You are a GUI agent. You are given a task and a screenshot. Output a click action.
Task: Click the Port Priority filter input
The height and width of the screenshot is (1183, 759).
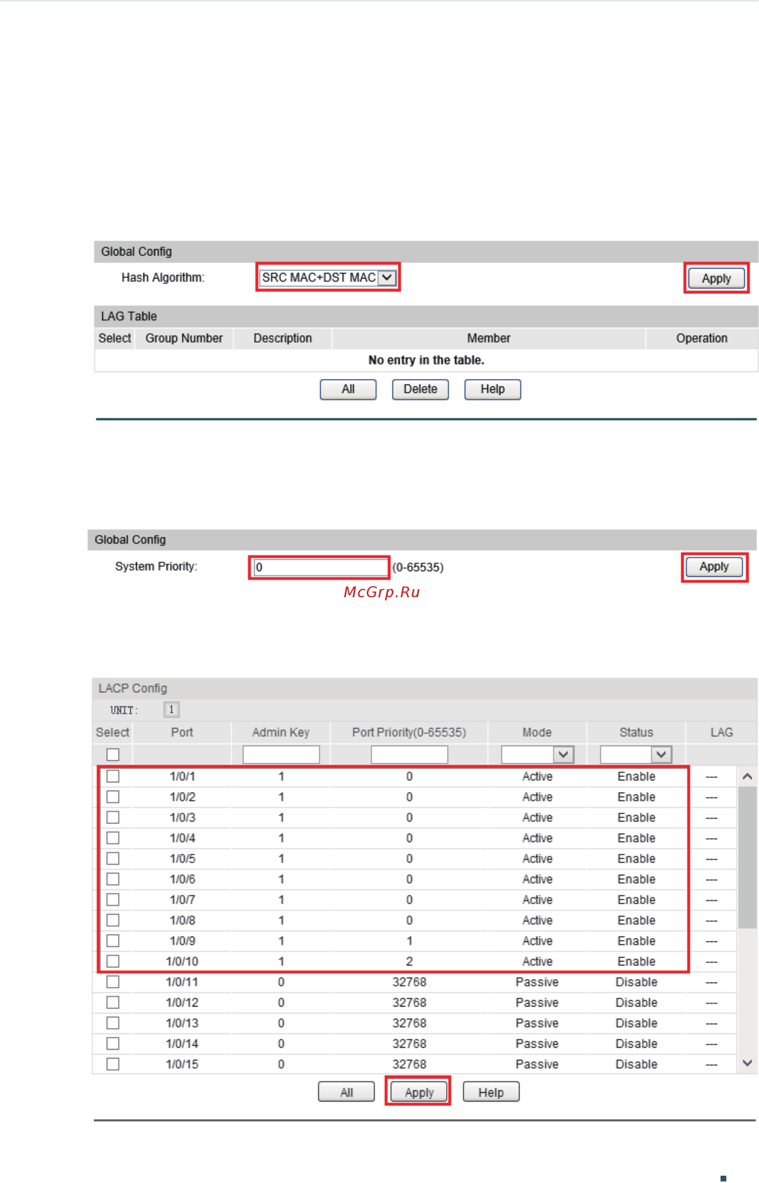click(409, 755)
